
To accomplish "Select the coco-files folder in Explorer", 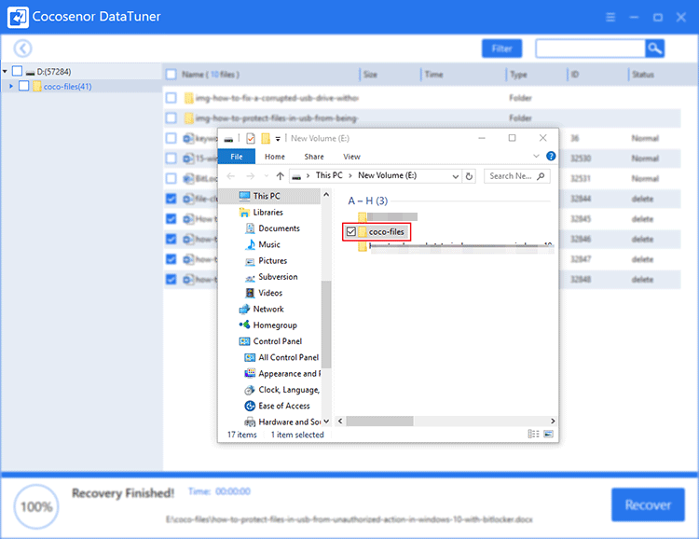I will 386,231.
